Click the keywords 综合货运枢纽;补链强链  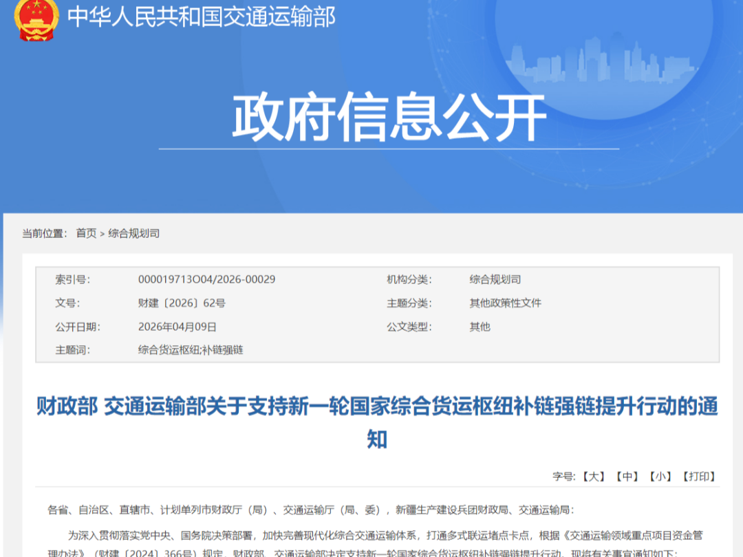click(191, 350)
